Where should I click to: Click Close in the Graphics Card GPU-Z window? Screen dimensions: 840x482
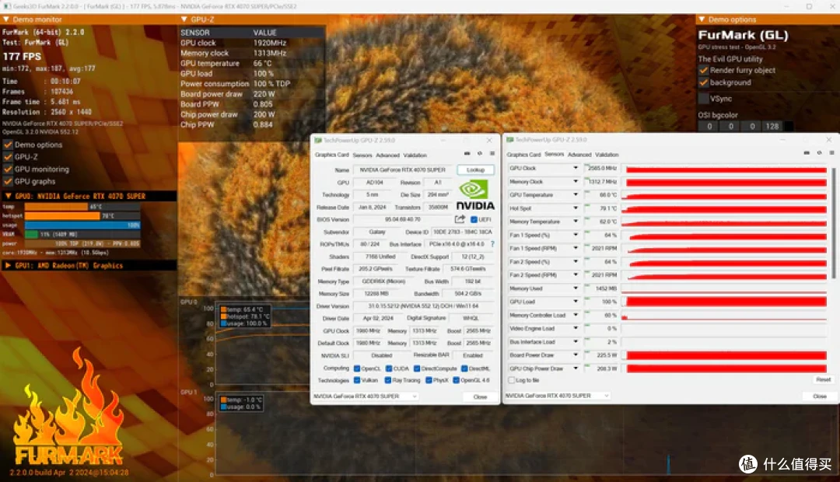(481, 396)
